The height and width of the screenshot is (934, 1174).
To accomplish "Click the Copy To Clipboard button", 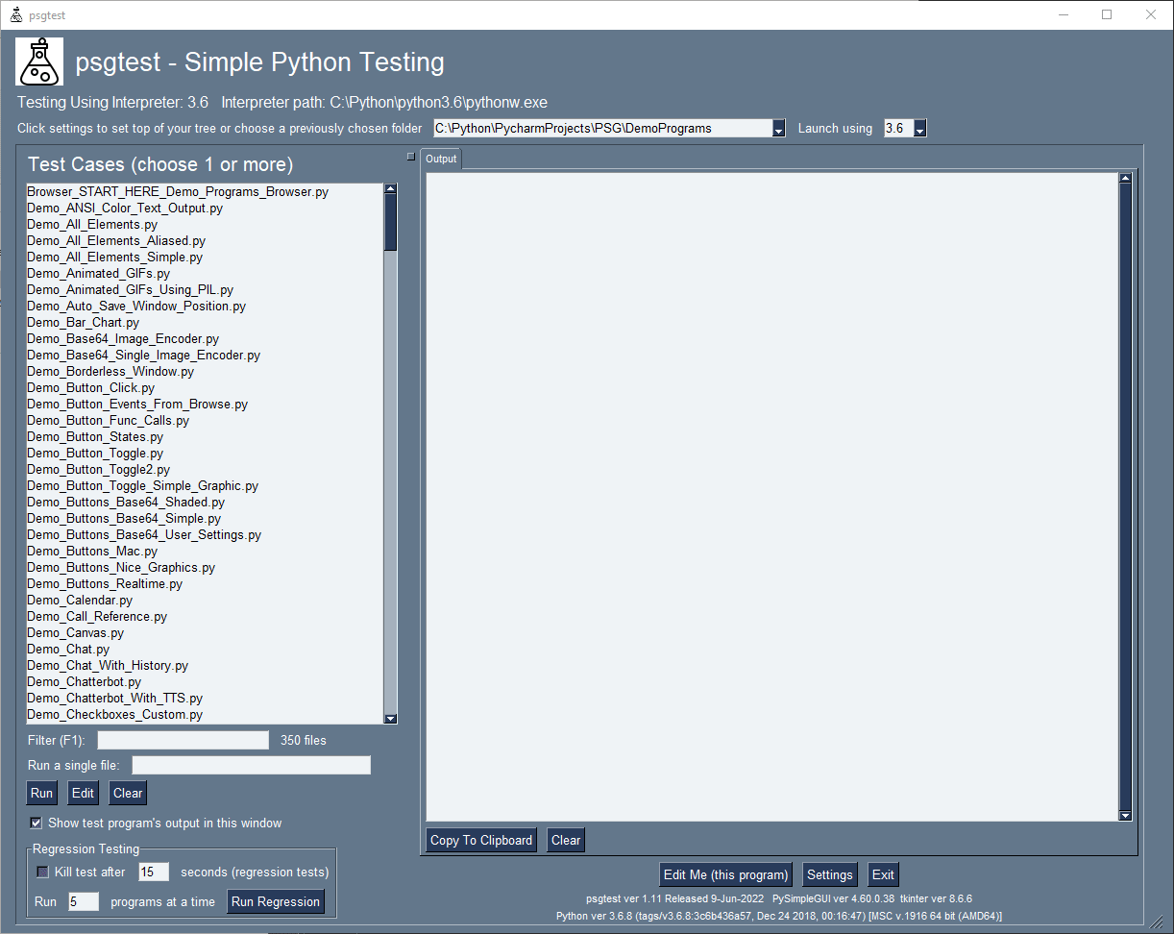I will [x=480, y=840].
